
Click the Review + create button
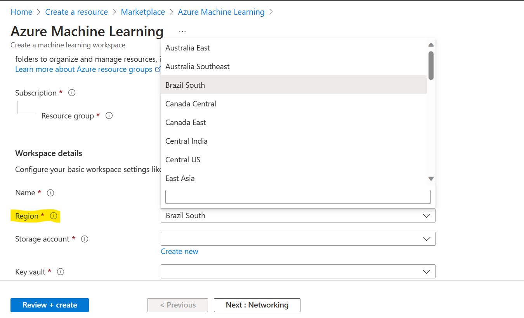click(50, 305)
